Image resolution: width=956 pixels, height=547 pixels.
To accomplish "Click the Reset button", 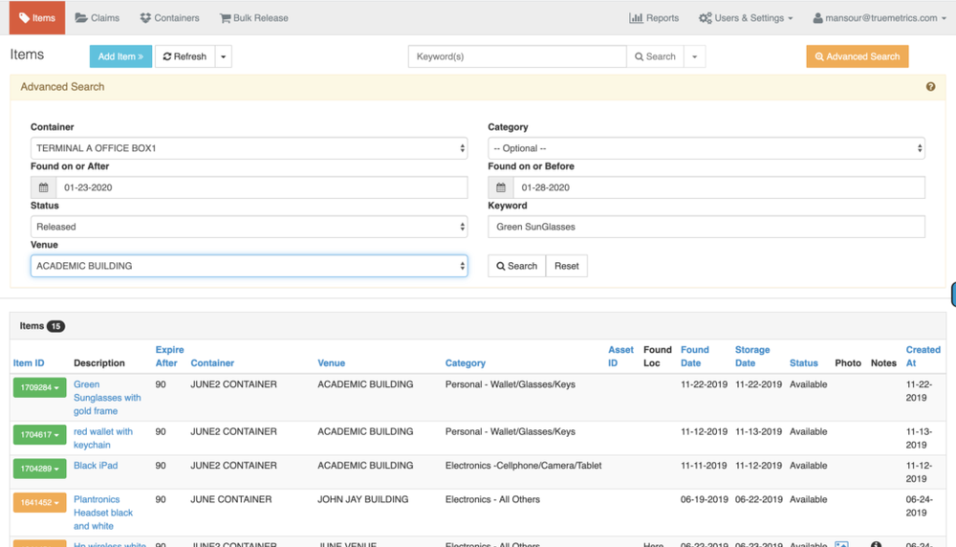I will point(566,266).
